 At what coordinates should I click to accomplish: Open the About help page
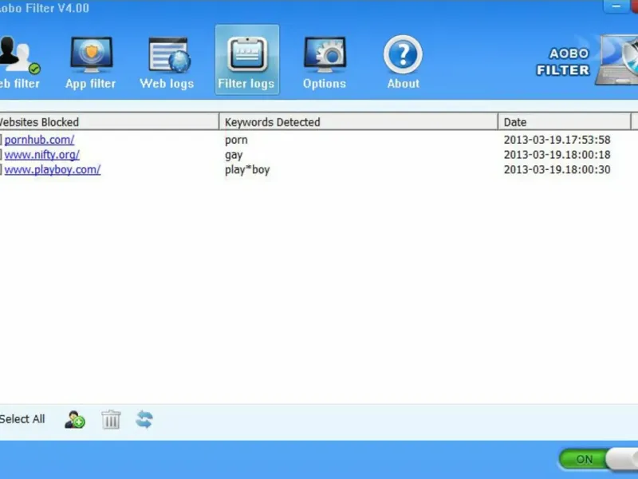tap(403, 62)
